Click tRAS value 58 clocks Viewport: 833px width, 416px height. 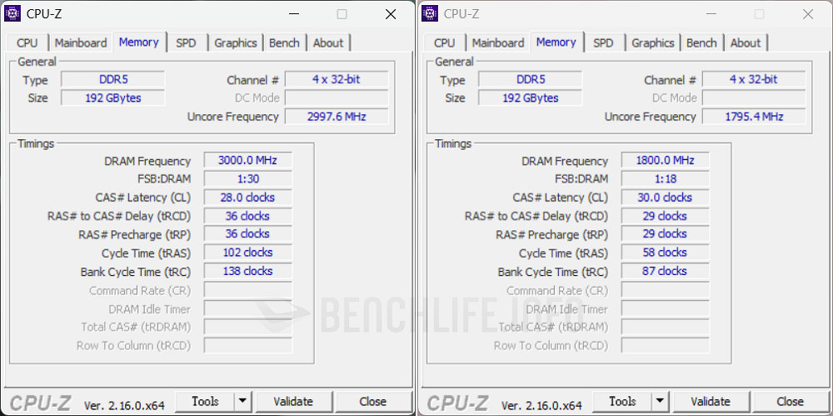point(665,253)
